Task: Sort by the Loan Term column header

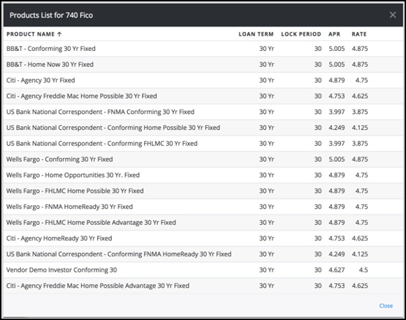Action: (256, 34)
